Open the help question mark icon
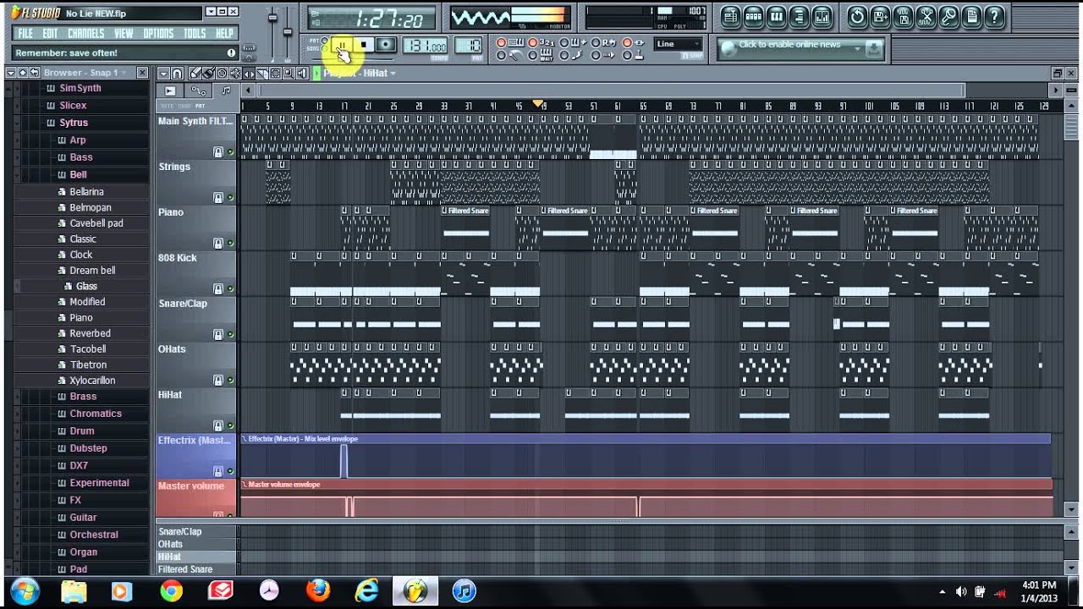This screenshot has width=1083, height=609. tap(994, 16)
